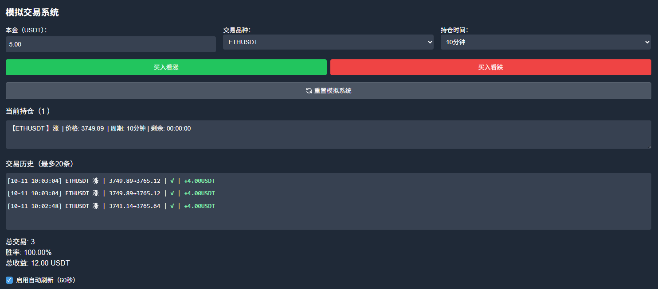Focus the 本金（USDT）input field
The width and height of the screenshot is (658, 289).
(110, 44)
